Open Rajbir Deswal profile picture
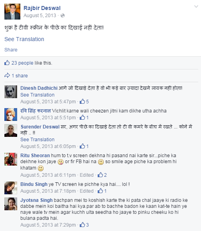Screen dimensions: 201x231 12,12
